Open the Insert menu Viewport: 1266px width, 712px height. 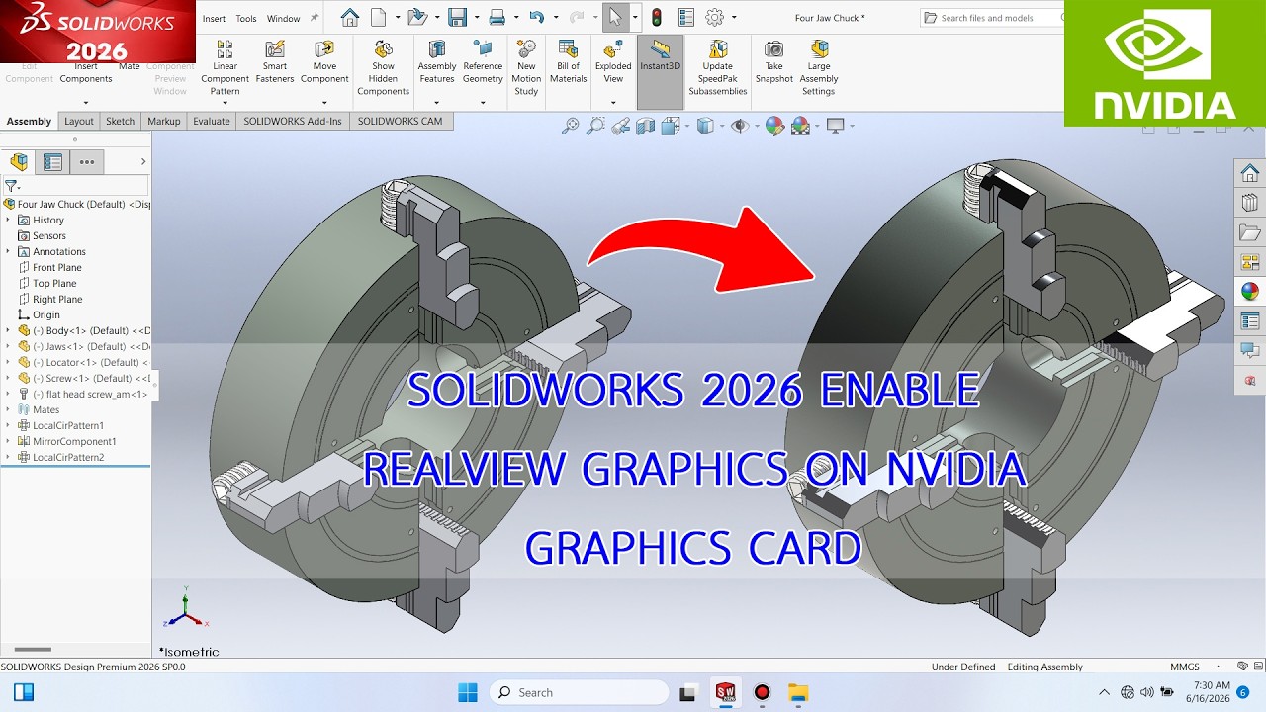click(x=214, y=18)
